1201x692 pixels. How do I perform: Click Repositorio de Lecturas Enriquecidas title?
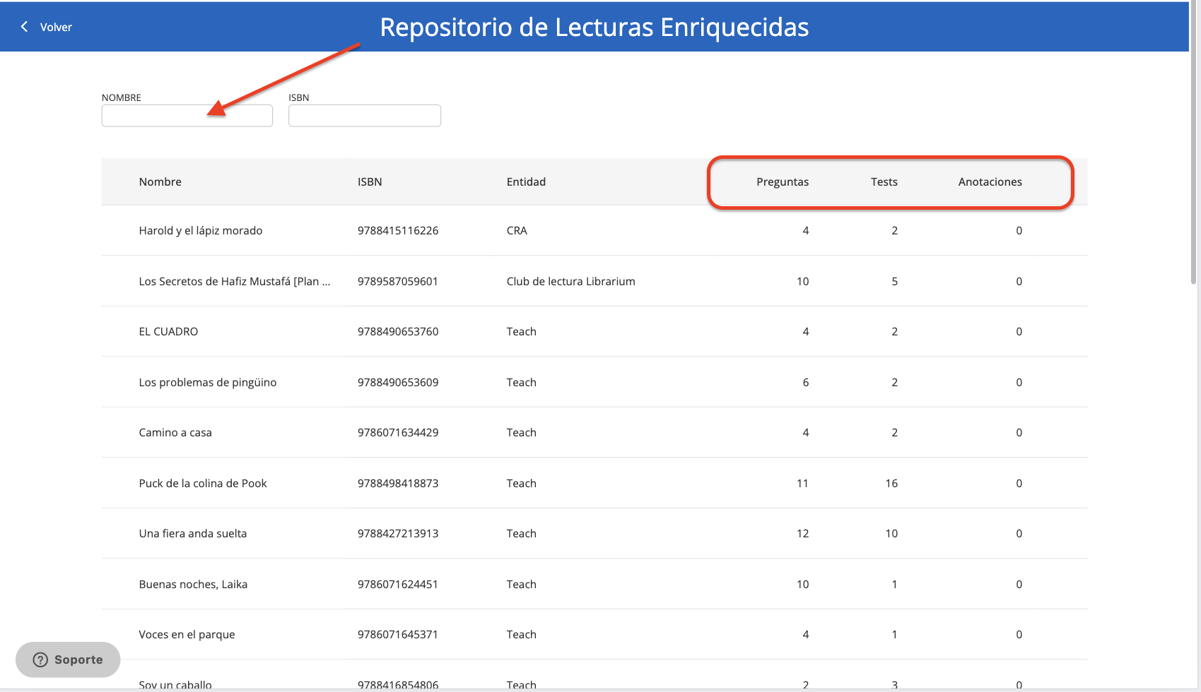594,28
